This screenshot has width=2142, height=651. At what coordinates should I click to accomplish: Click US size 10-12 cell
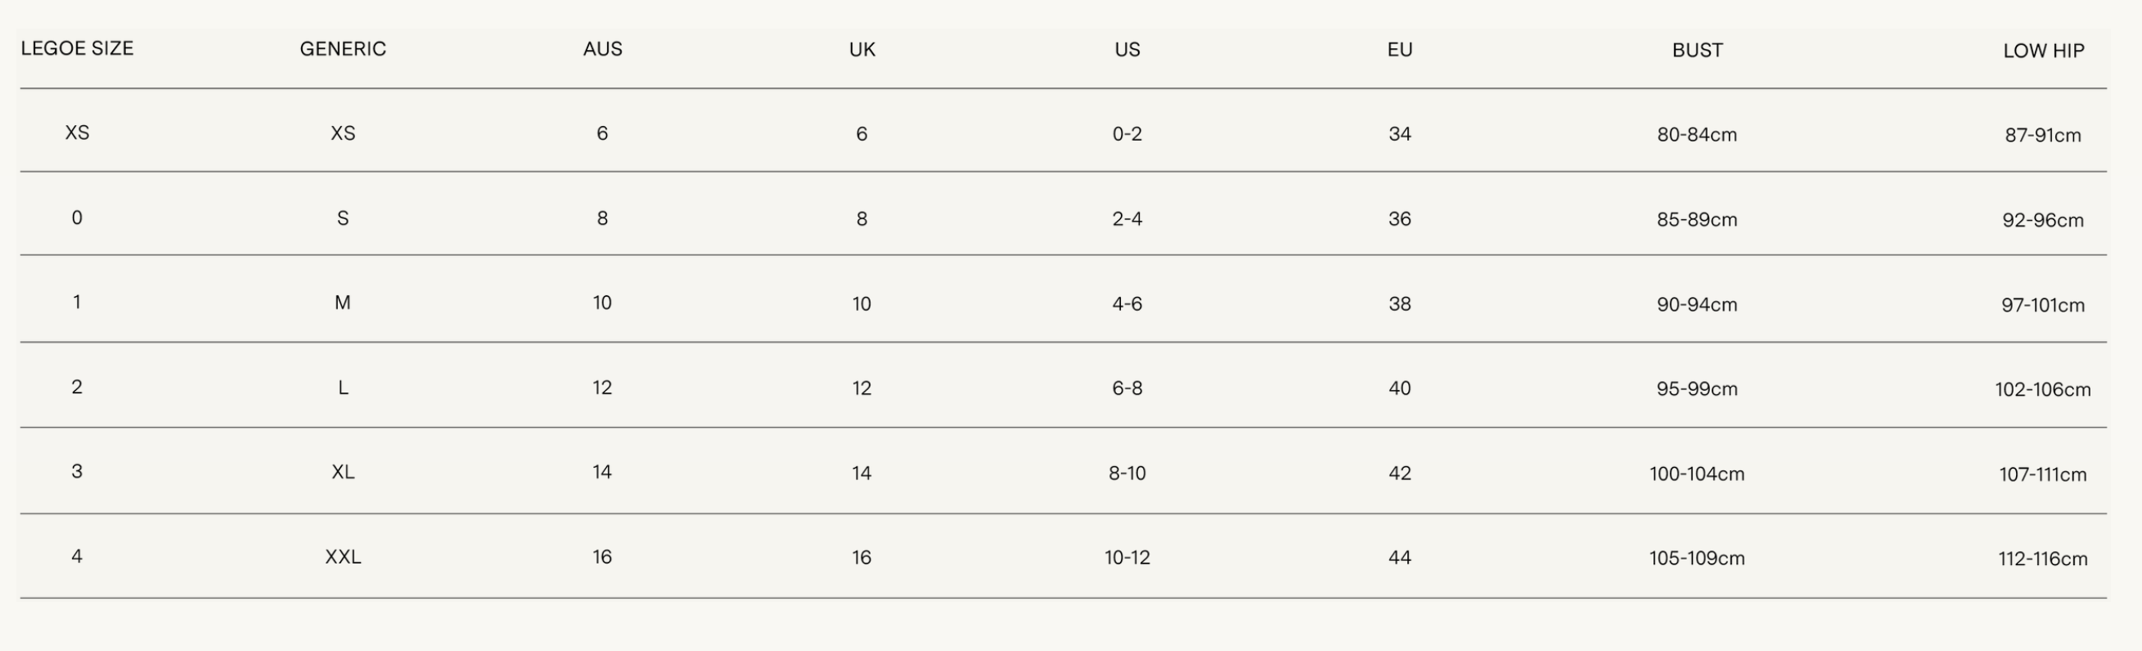pos(1127,558)
